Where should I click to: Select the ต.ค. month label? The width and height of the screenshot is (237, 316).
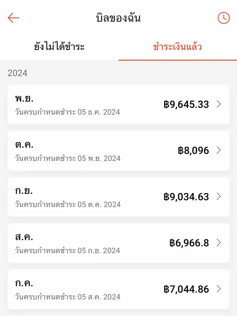point(24,145)
